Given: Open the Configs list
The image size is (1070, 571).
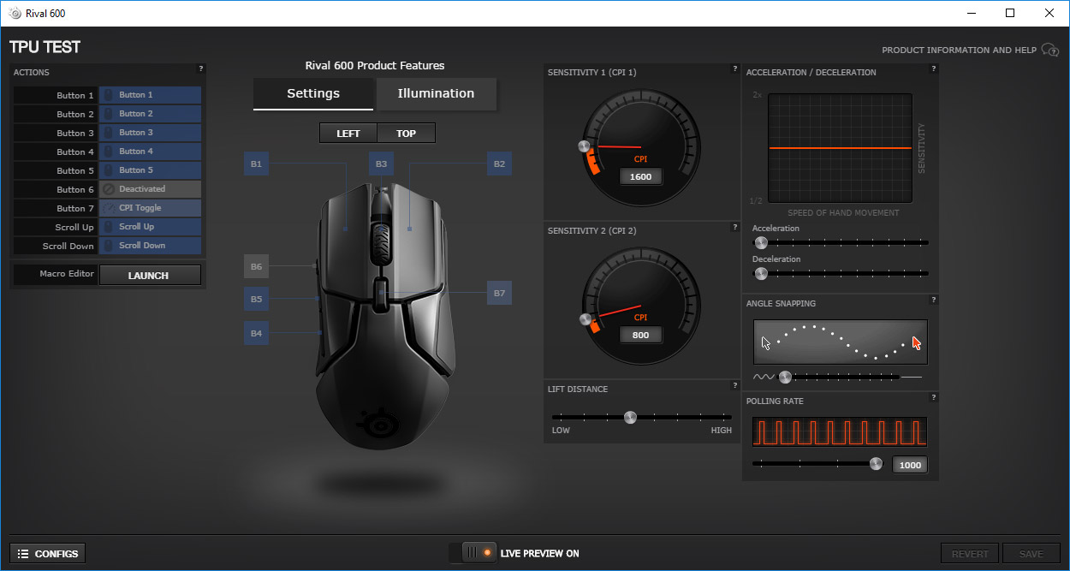Looking at the screenshot, I should pos(48,553).
